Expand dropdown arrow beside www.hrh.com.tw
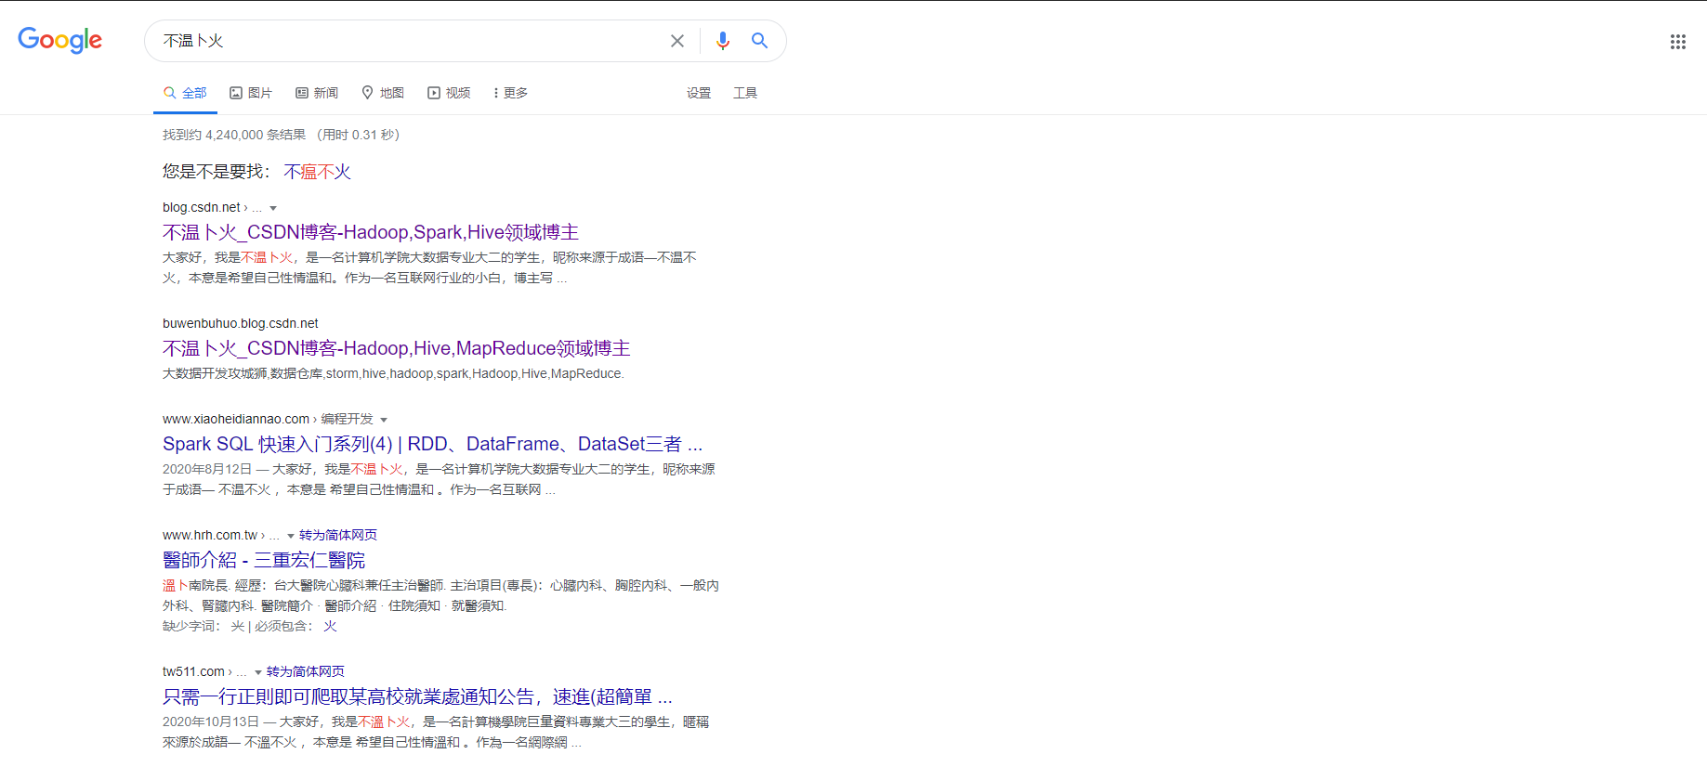This screenshot has height=780, width=1707. [291, 536]
